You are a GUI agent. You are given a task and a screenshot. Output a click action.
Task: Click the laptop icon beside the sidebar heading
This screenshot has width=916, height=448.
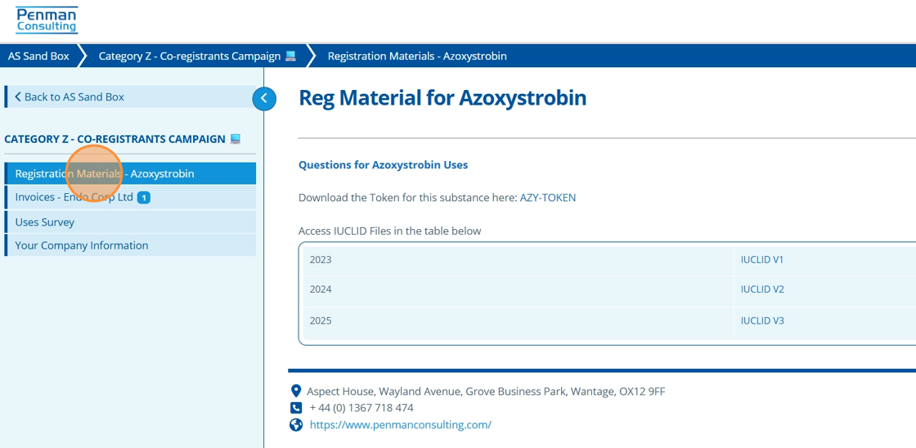[x=236, y=139]
